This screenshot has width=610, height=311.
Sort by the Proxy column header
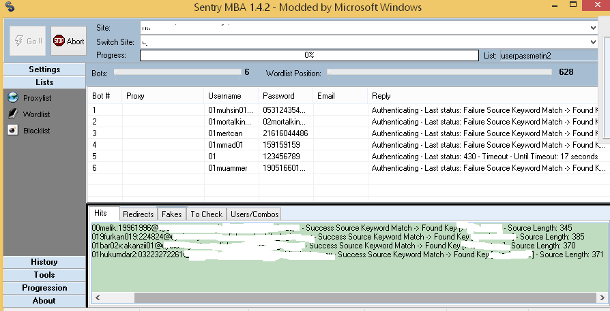(163, 96)
